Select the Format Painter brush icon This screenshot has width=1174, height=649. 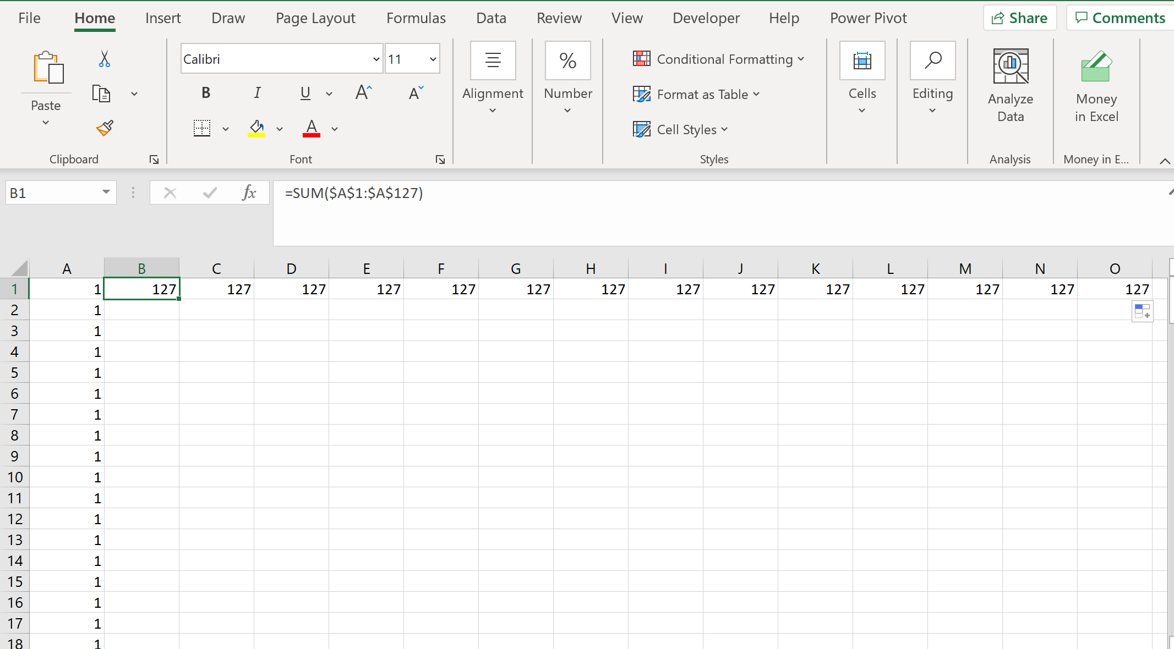(x=104, y=128)
